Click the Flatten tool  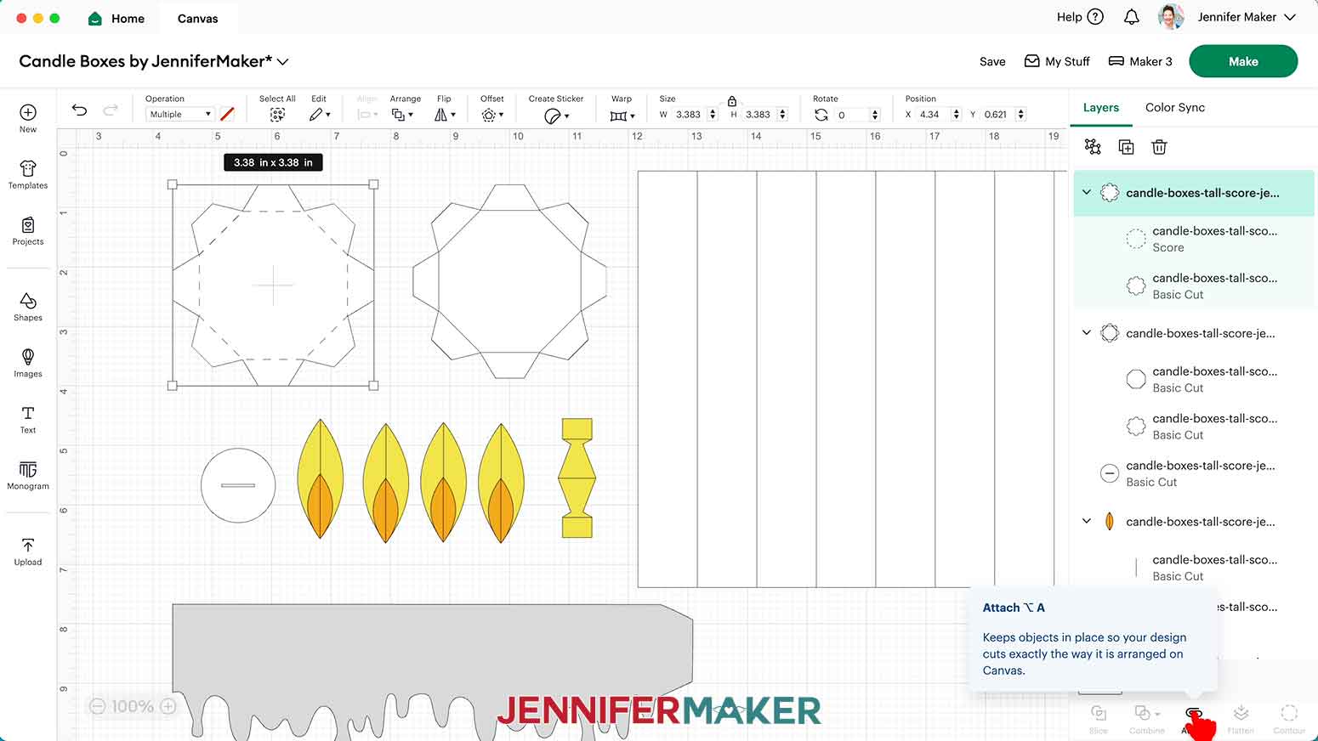[1241, 719]
